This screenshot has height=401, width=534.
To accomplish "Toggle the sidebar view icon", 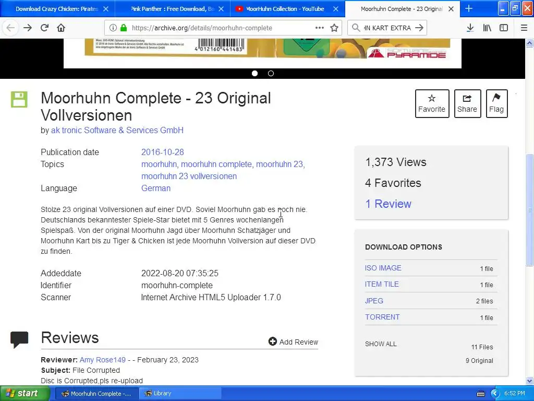I will (x=504, y=28).
